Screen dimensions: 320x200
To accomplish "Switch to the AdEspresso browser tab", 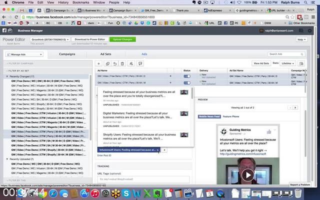I will [217, 10].
